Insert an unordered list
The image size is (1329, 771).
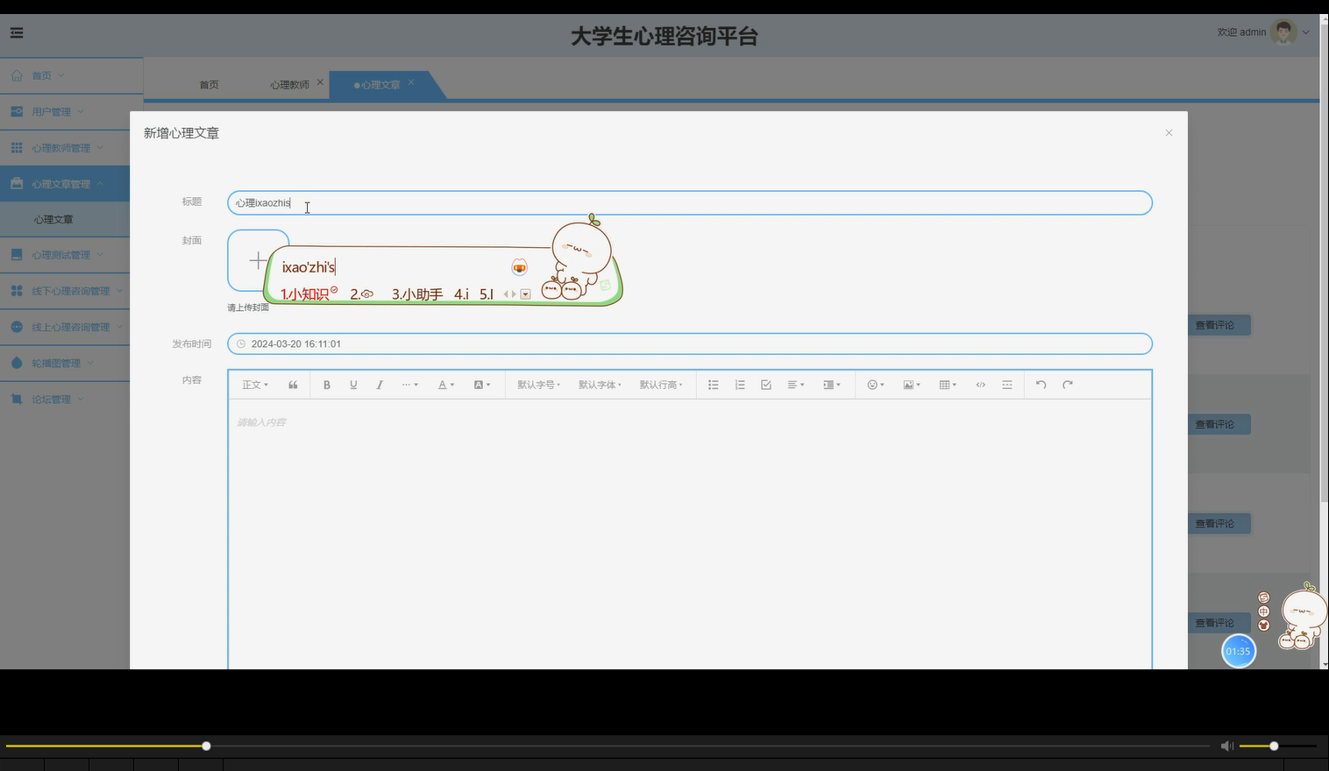pos(713,384)
